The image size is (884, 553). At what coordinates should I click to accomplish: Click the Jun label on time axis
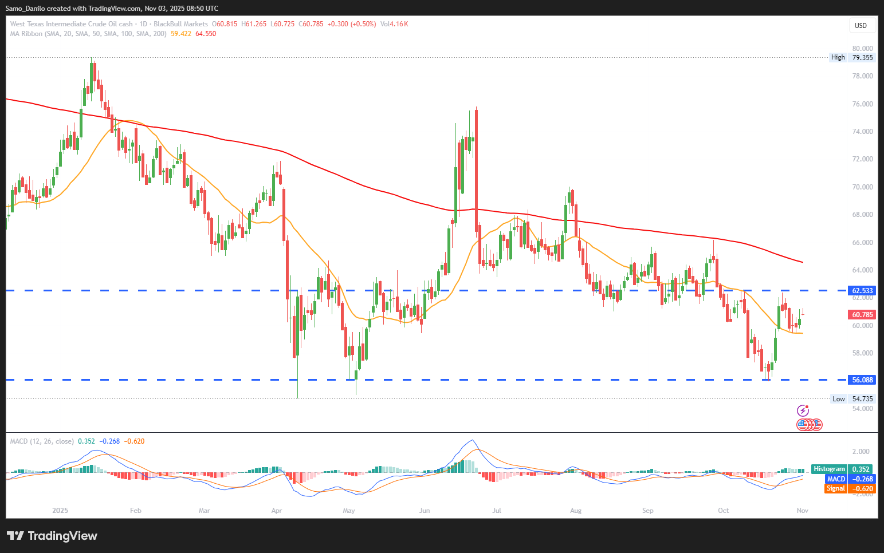tap(425, 511)
